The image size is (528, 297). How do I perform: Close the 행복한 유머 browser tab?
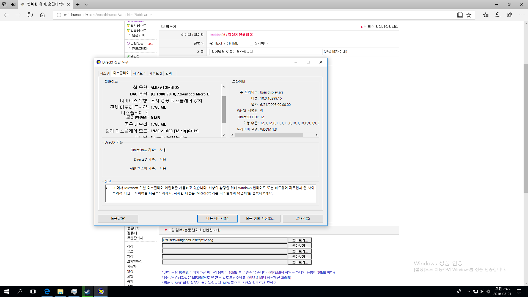click(68, 4)
